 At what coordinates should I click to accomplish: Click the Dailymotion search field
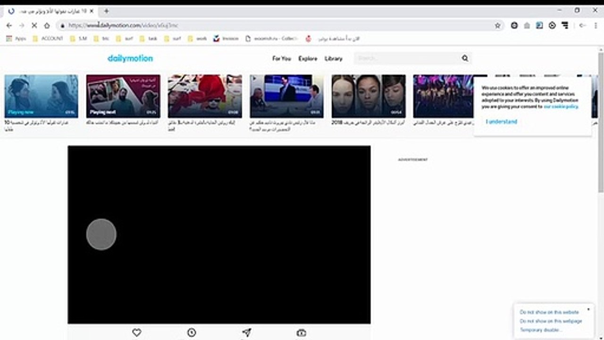click(x=407, y=58)
